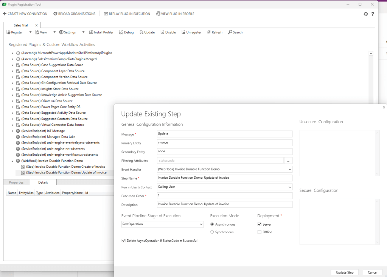This screenshot has width=387, height=277.
Task: Toggle Delete AsyncOperation if StatusCode Successful
Action: 123,240
